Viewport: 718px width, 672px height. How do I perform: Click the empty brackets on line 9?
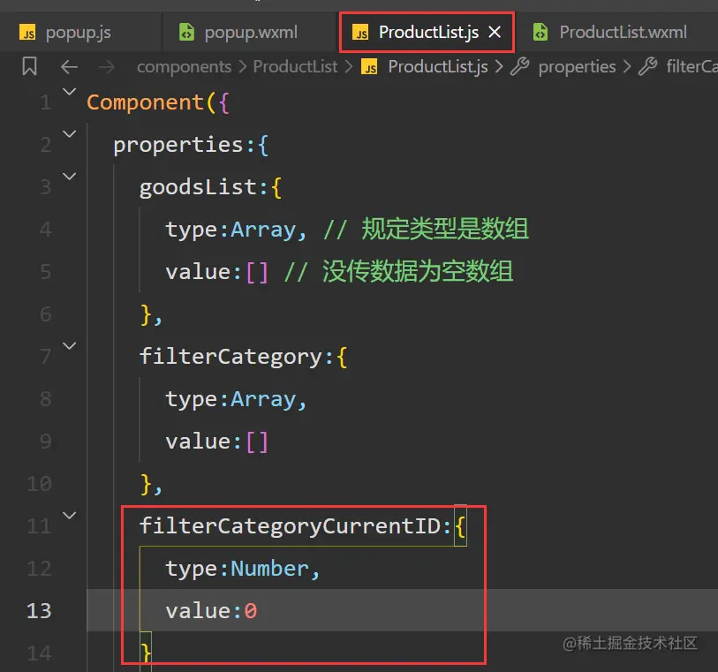tap(257, 442)
